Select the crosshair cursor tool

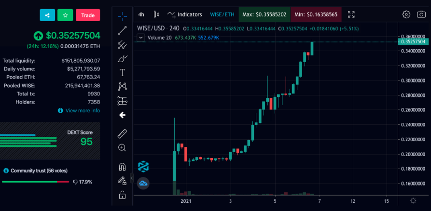[x=122, y=16]
